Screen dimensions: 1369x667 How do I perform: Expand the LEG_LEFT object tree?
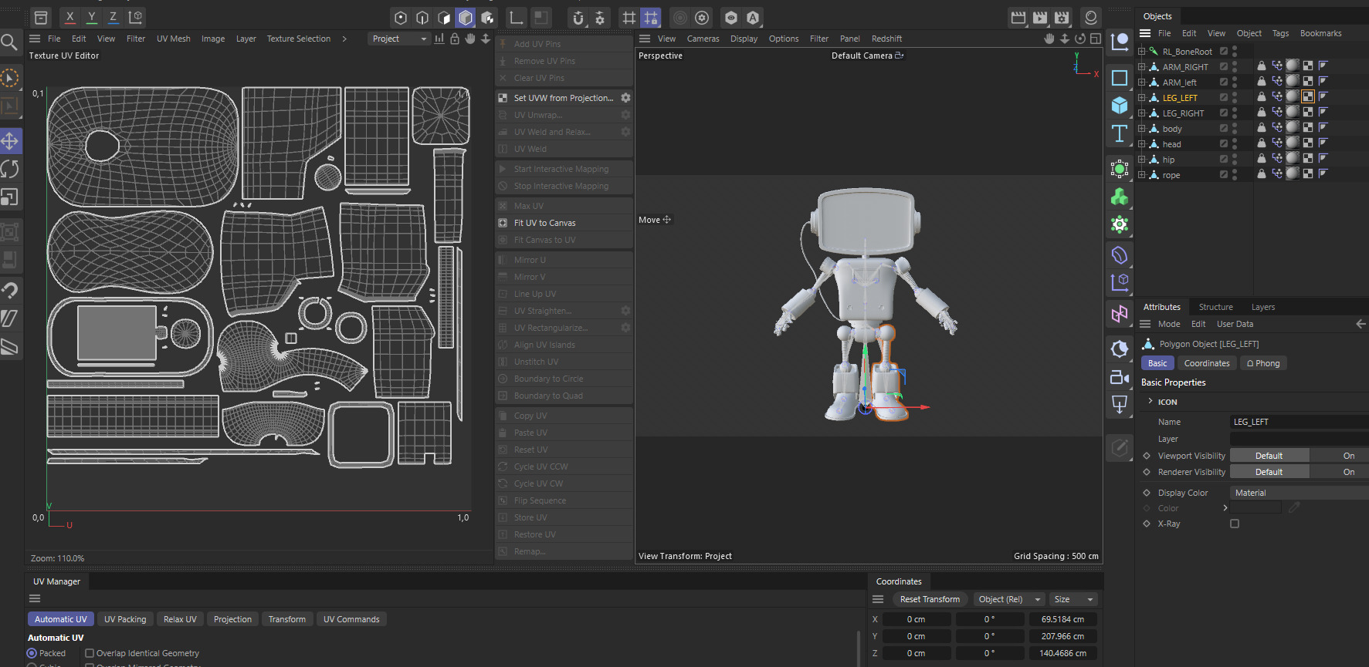pos(1141,98)
